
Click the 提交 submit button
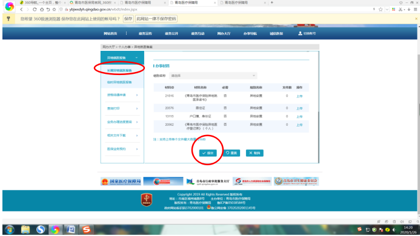(208, 153)
